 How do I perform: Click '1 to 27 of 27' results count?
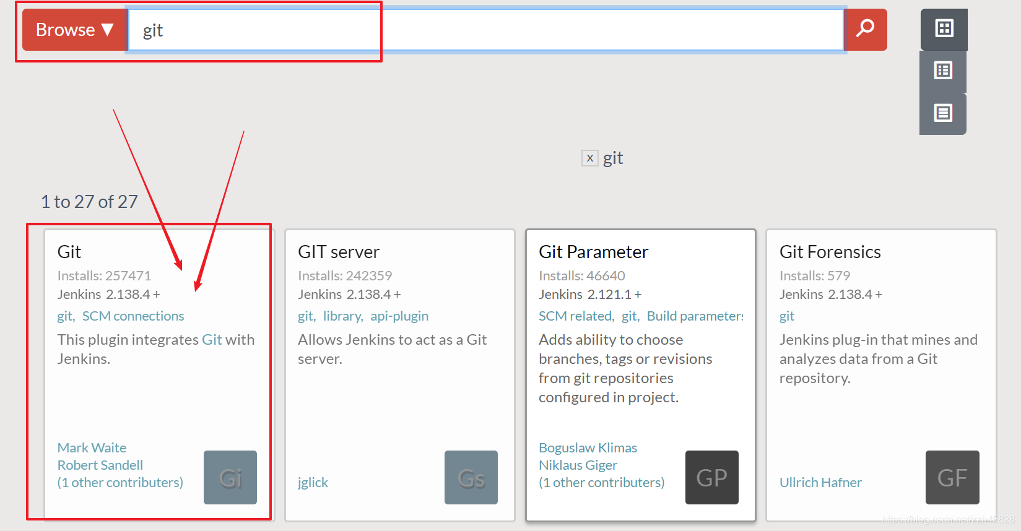(x=89, y=202)
